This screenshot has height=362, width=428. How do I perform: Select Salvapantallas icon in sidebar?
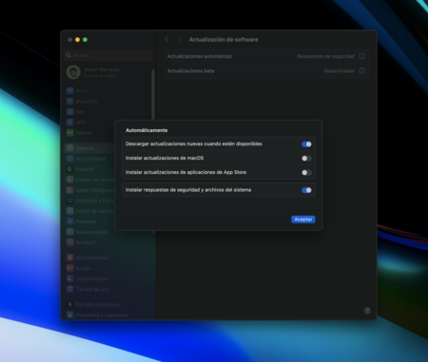pyautogui.click(x=70, y=232)
